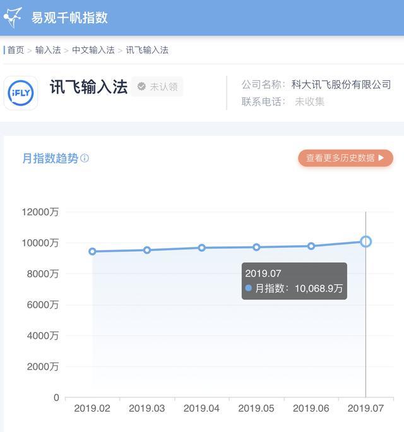Image resolution: width=404 pixels, height=432 pixels.
Task: Open the 输入法 breadcrumb link
Action: click(x=48, y=50)
